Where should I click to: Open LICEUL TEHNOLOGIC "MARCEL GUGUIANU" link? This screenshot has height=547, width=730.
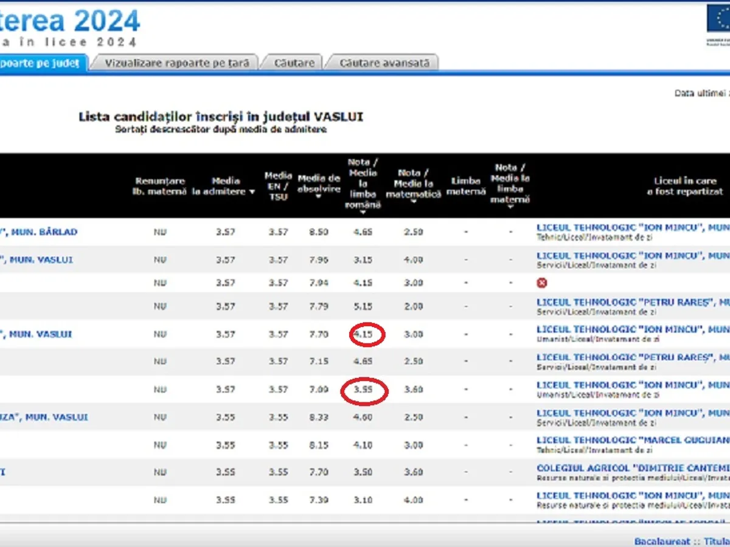pos(633,440)
